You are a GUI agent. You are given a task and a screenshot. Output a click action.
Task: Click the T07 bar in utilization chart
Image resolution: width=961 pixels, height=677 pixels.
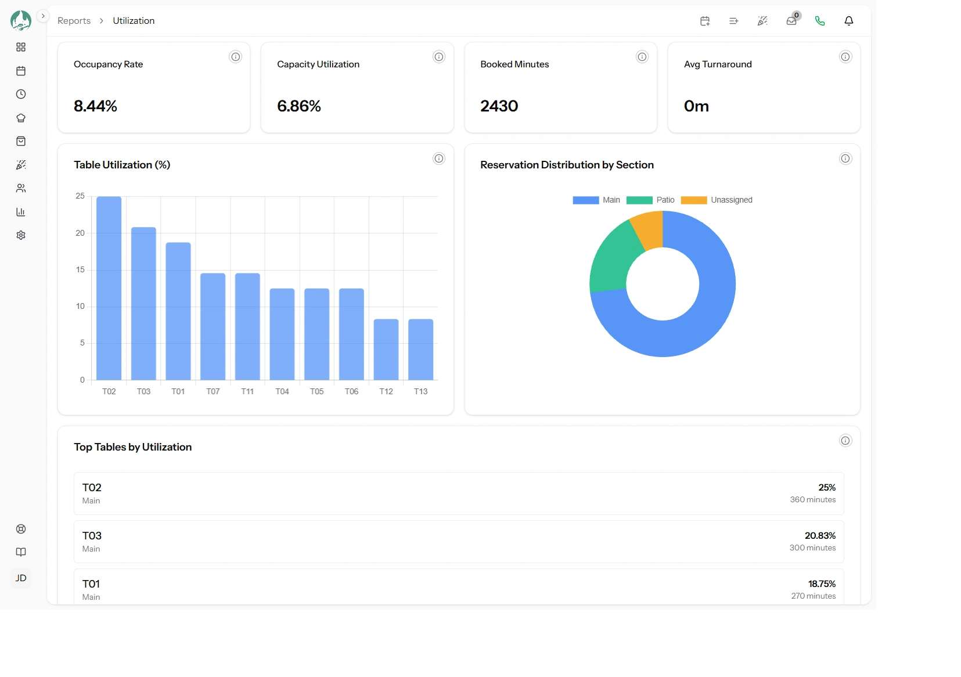click(213, 326)
